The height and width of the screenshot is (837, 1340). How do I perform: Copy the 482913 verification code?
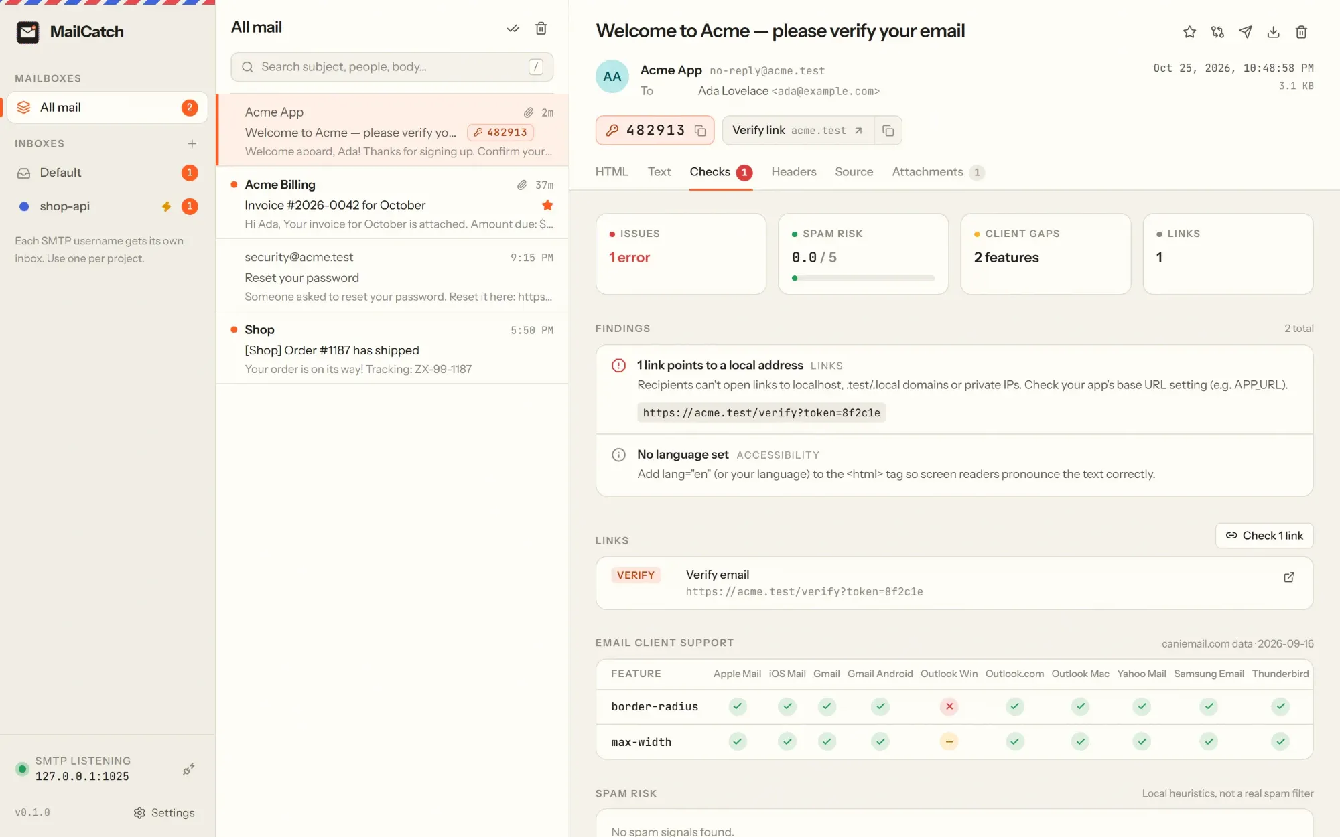[x=700, y=131]
